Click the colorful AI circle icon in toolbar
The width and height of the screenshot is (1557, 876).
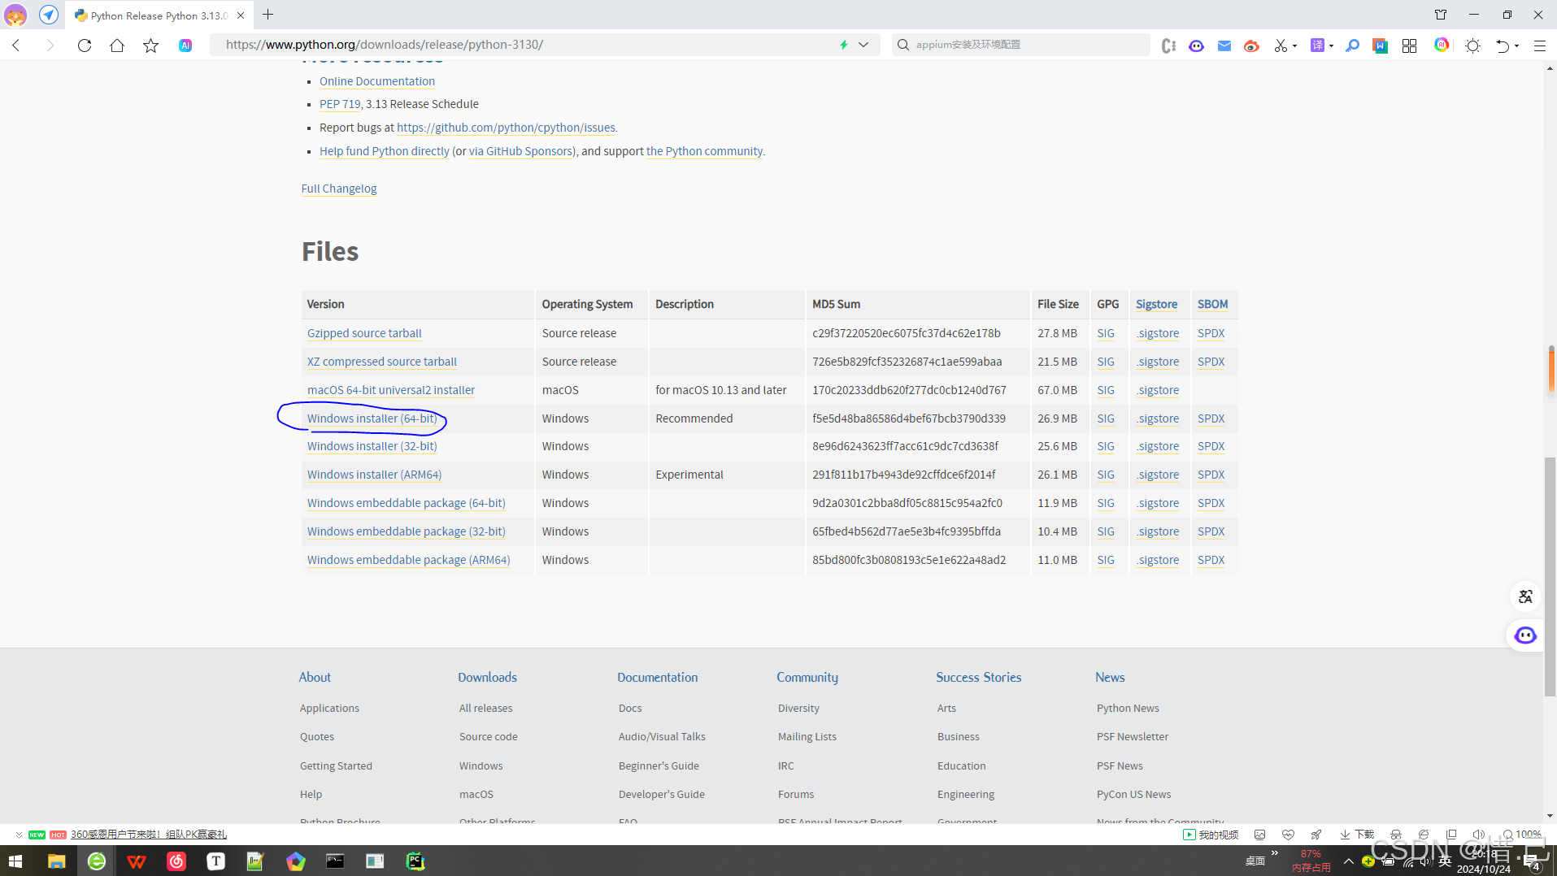(x=1442, y=45)
